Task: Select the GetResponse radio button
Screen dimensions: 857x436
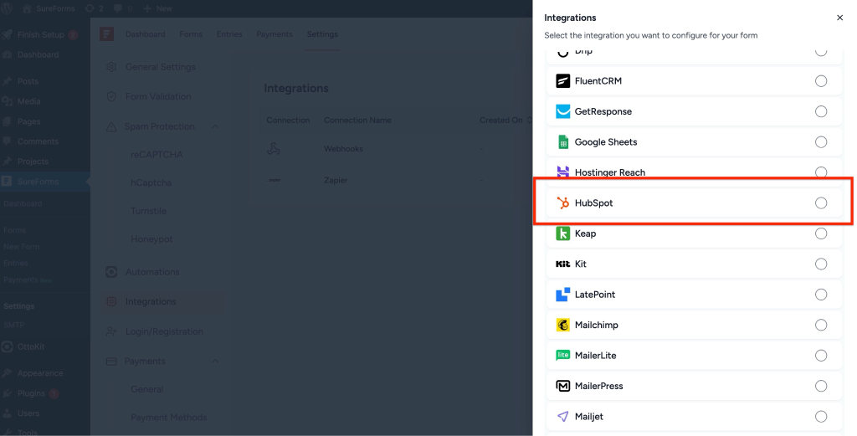Action: coord(821,111)
